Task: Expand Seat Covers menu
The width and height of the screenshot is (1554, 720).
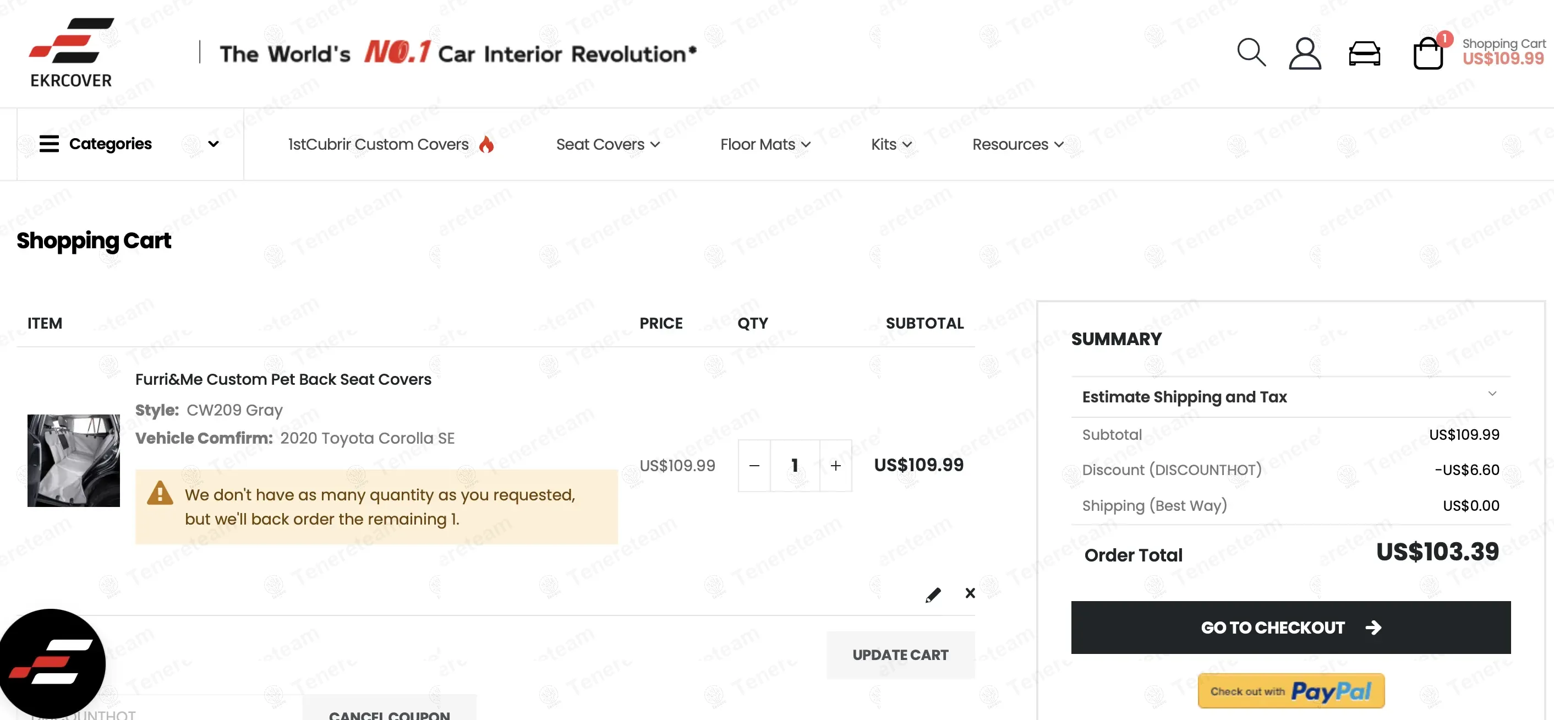Action: point(608,144)
